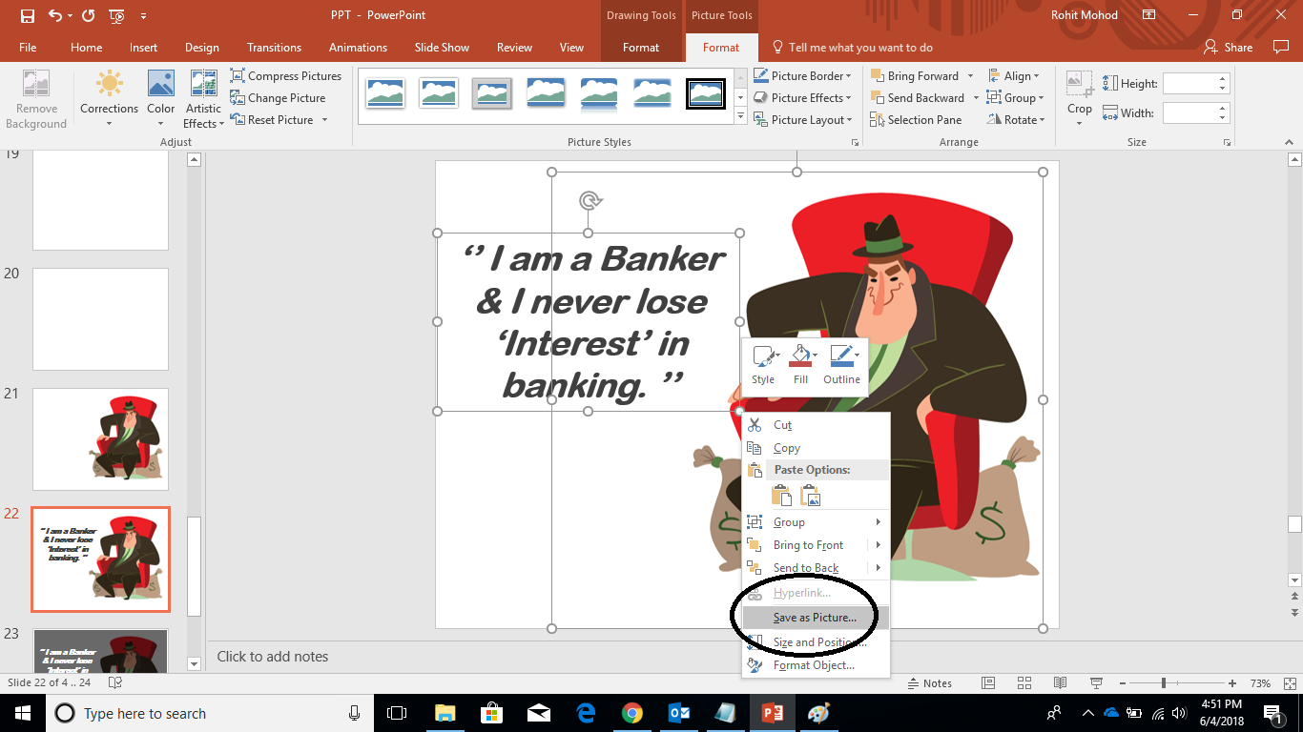1303x732 pixels.
Task: Switch to the Home tab
Action: 86,48
